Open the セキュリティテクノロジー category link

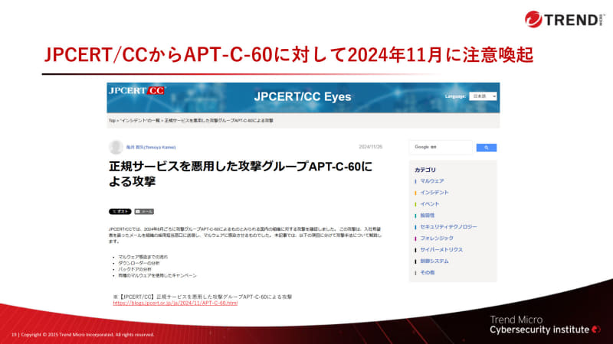click(448, 226)
